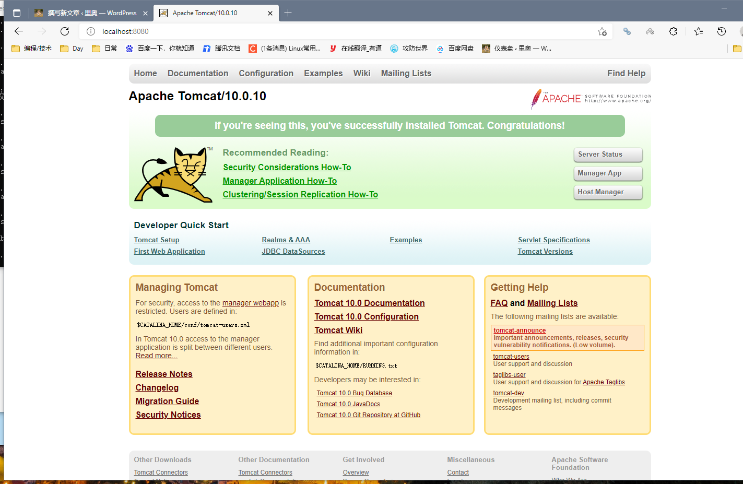Switch to the WordPress tab
This screenshot has height=484, width=743.
(85, 13)
